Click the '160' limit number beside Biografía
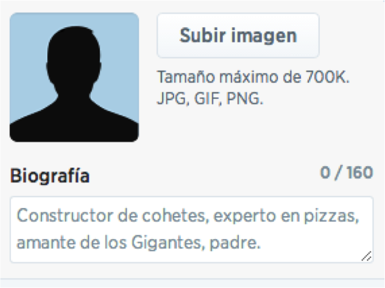Image resolution: width=385 pixels, height=288 pixels. pyautogui.click(x=359, y=172)
